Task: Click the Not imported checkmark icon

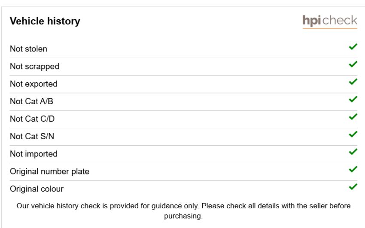Action: [x=353, y=152]
